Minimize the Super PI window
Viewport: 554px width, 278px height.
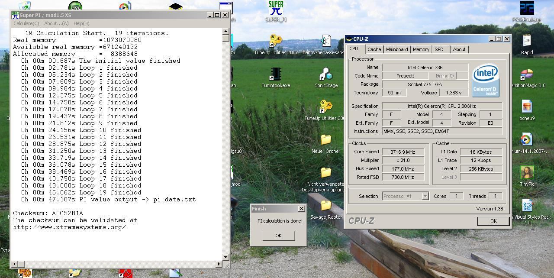click(x=210, y=15)
